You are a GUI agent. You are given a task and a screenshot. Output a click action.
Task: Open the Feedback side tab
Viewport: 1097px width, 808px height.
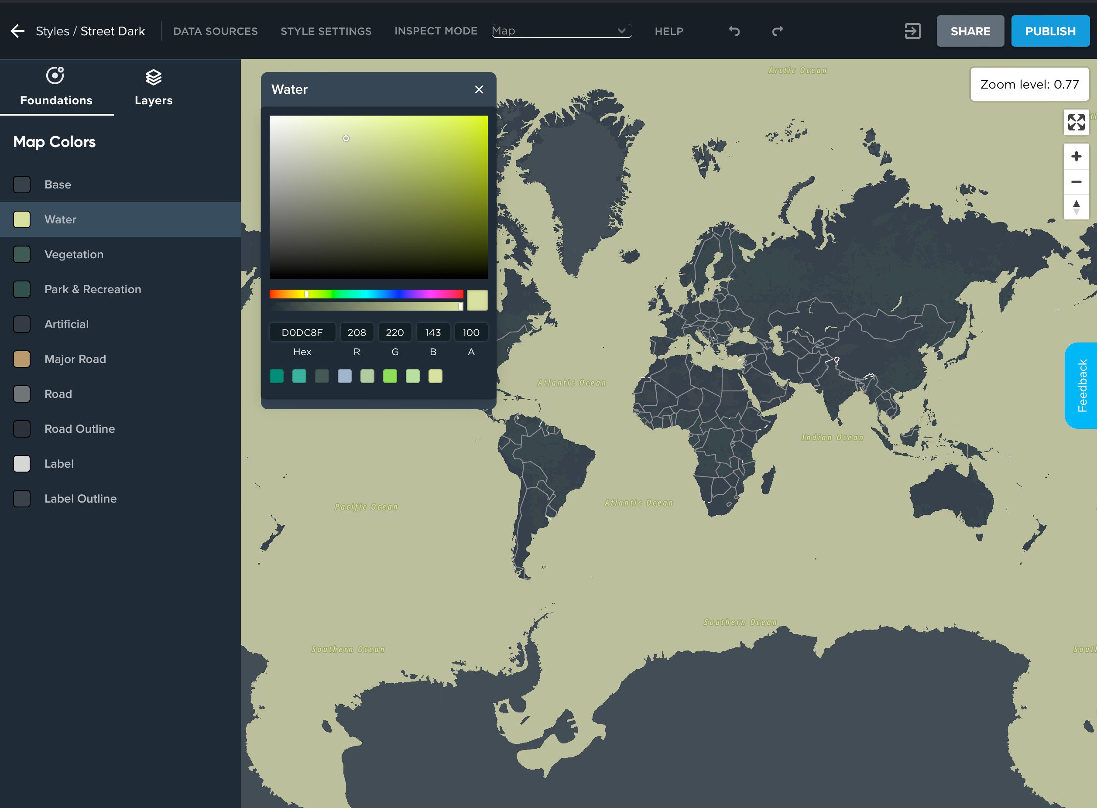pos(1081,385)
